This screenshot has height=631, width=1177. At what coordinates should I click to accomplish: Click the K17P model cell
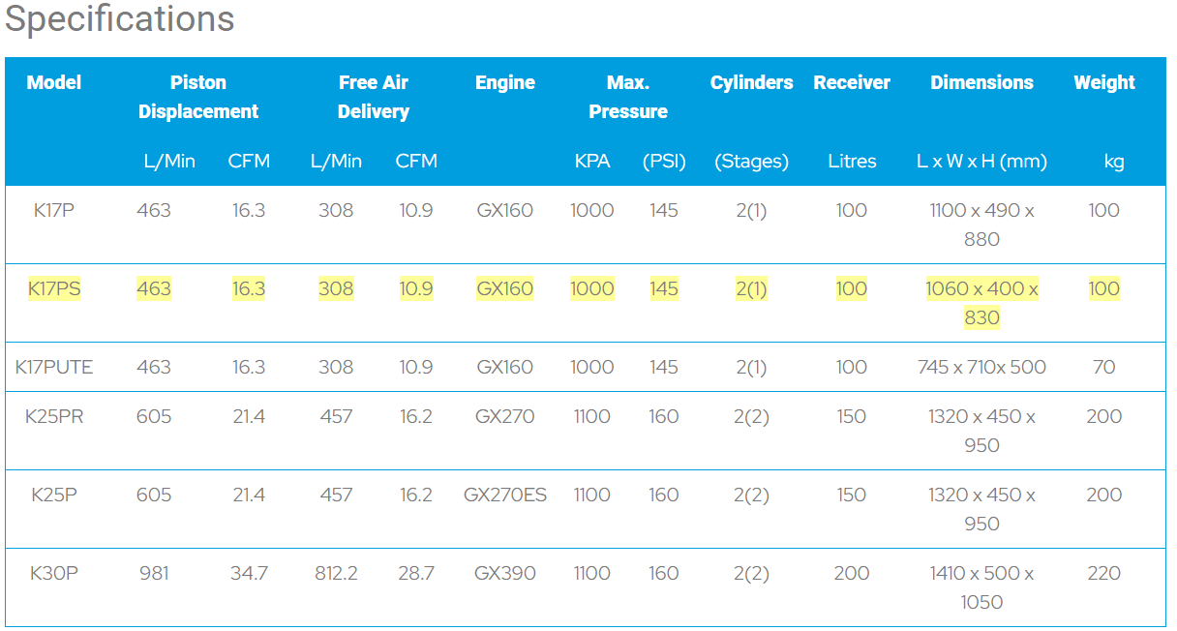click(x=54, y=210)
